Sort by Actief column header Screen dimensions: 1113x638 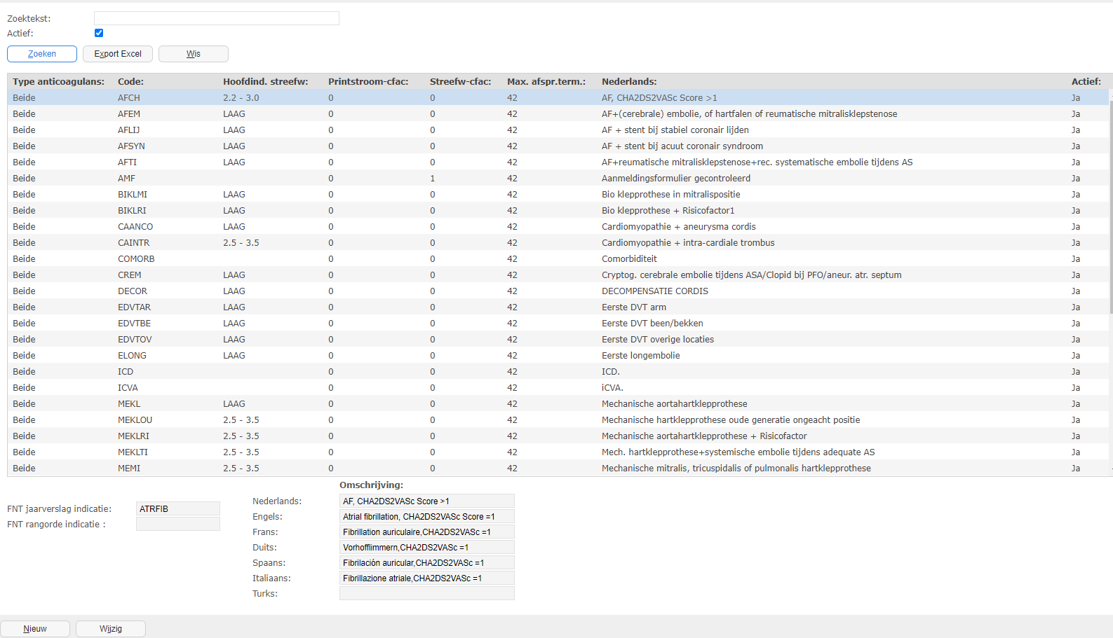1086,82
